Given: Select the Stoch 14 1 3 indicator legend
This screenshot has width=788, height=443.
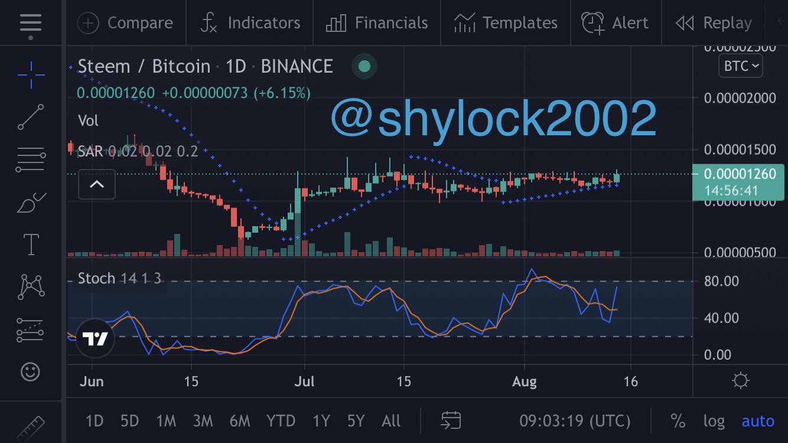Looking at the screenshot, I should point(120,278).
